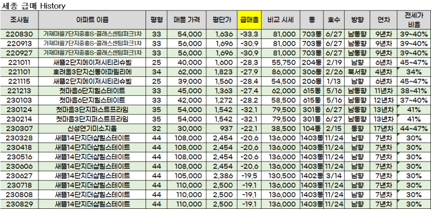Click direction cell 동향
The height and width of the screenshot is (209, 431).
pos(357,129)
